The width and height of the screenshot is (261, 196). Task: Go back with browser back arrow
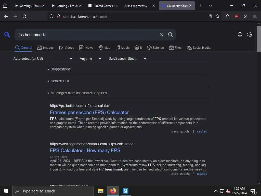(x=6, y=16)
